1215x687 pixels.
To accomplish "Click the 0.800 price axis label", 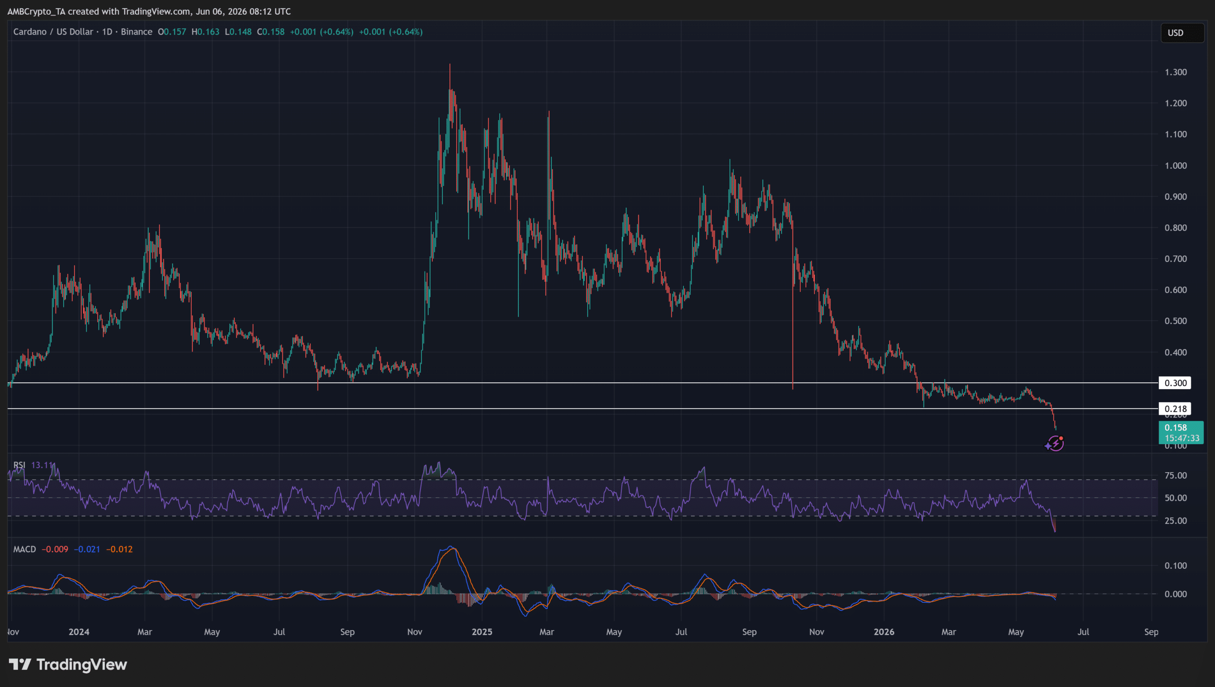I will tap(1176, 228).
